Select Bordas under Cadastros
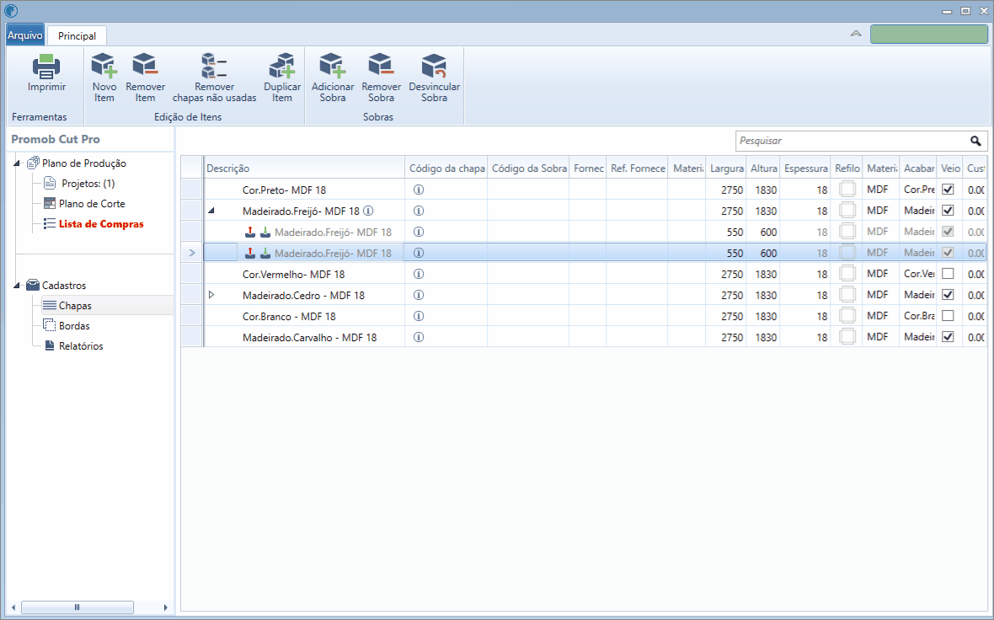 [74, 326]
